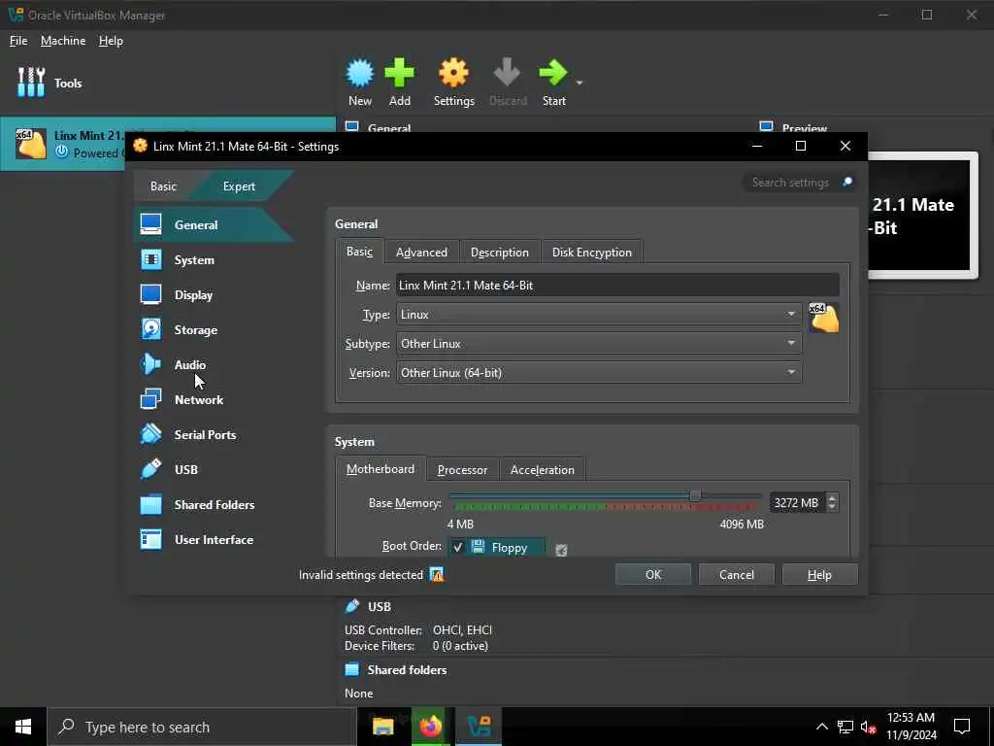This screenshot has width=994, height=746.
Task: Open USB settings category
Action: tap(213, 469)
